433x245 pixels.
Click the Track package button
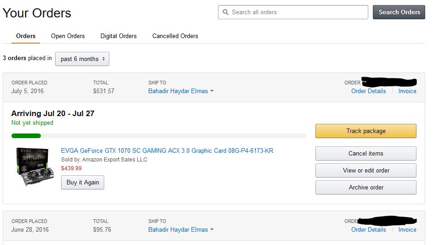(x=366, y=131)
